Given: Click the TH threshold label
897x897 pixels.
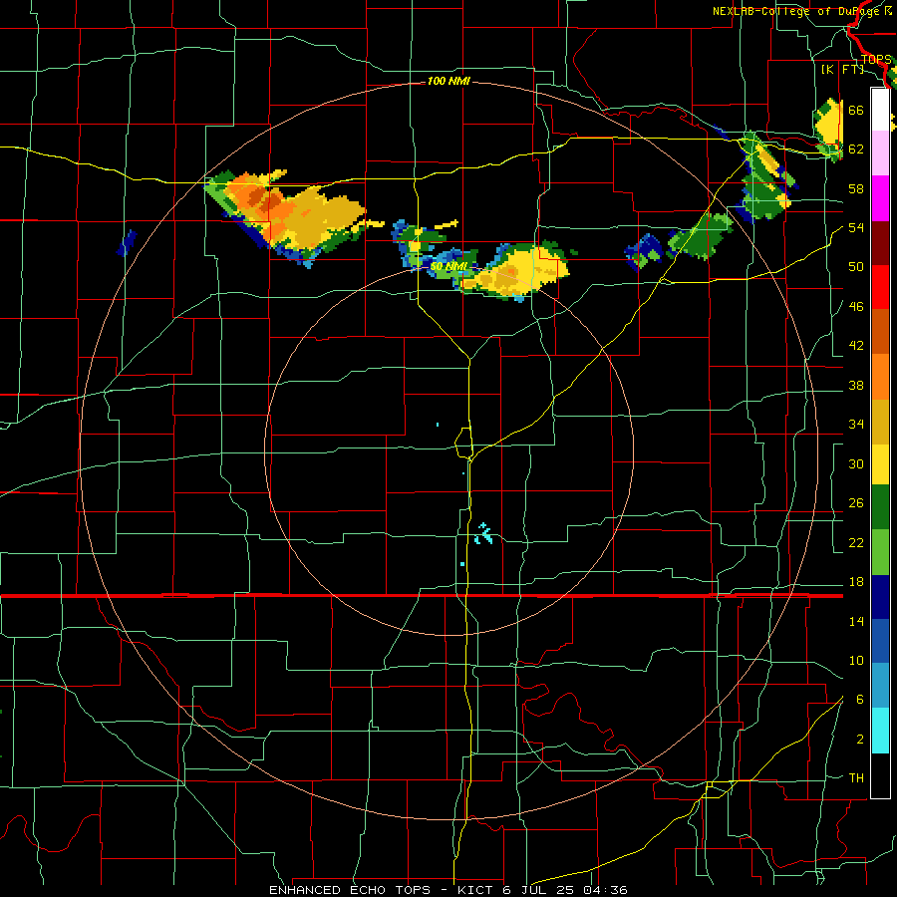Looking at the screenshot, I should pyautogui.click(x=856, y=778).
